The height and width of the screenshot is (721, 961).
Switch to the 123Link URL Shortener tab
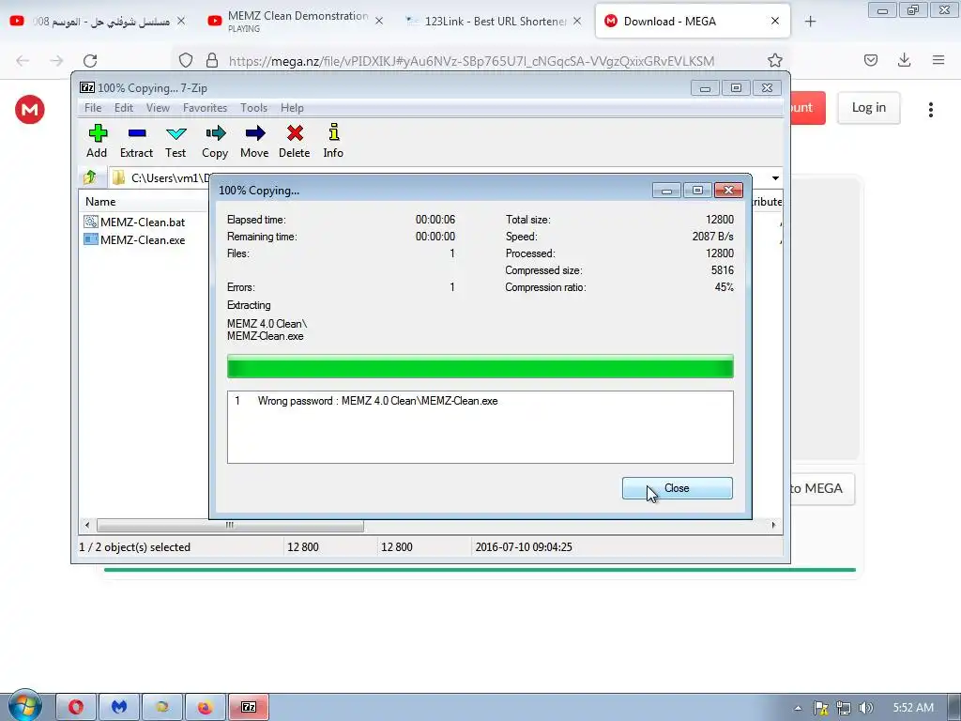tap(494, 22)
